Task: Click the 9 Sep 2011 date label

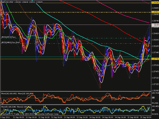Action: (5, 117)
